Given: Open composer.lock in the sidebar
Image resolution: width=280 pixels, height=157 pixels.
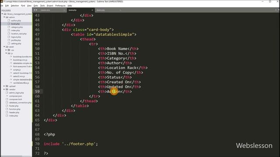Looking at the screenshot, I should (16, 99).
